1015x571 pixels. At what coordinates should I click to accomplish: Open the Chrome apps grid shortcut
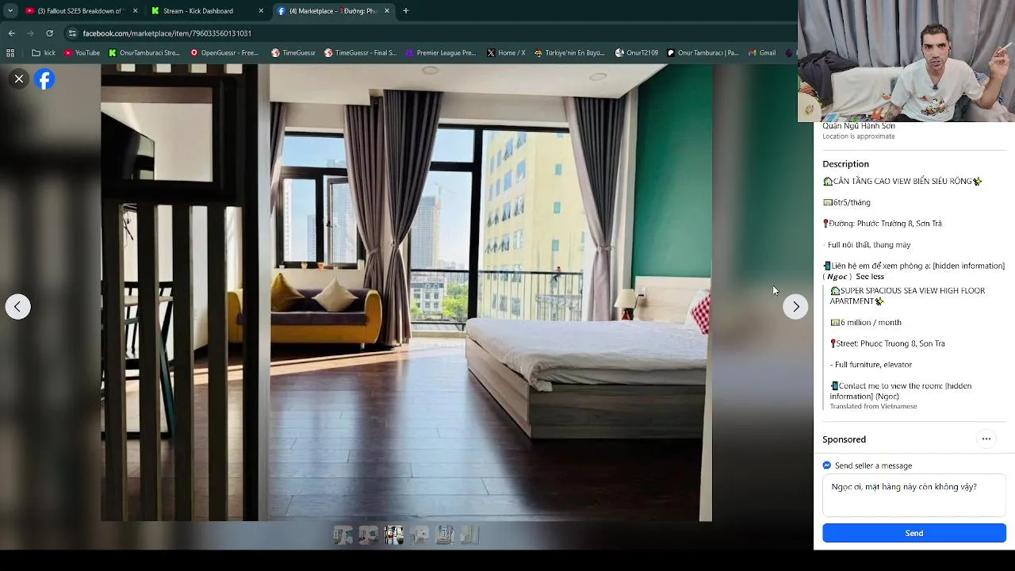(10, 53)
